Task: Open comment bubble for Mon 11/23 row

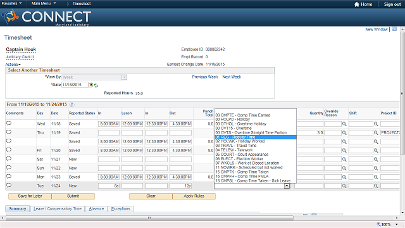Action: coord(9,177)
